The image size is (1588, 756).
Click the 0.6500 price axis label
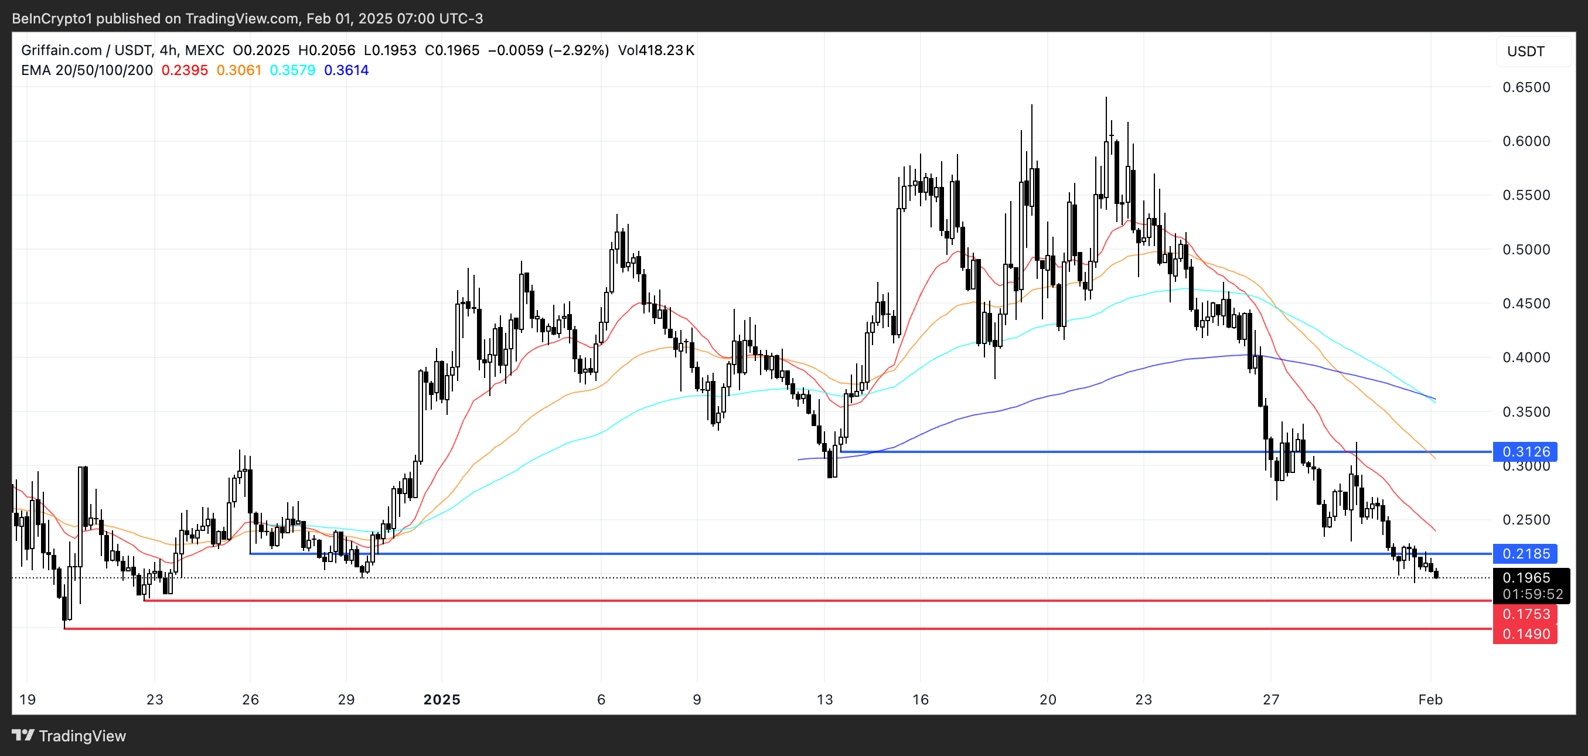pos(1526,87)
